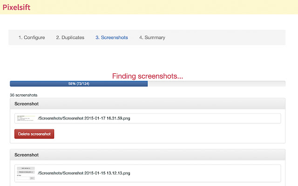The height and width of the screenshot is (186, 298).
Task: Click the Delete screenshot button
Action: point(34,134)
